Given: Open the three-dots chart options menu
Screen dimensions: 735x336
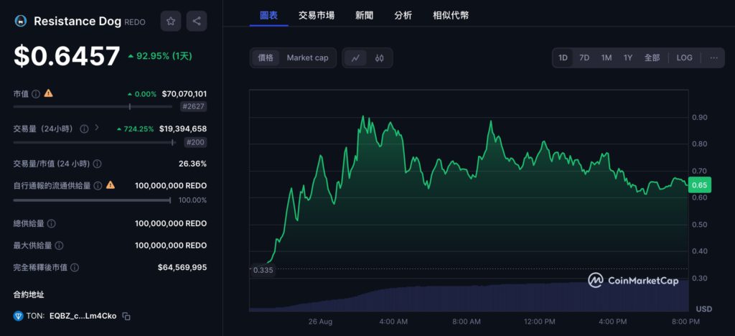Looking at the screenshot, I should (713, 57).
